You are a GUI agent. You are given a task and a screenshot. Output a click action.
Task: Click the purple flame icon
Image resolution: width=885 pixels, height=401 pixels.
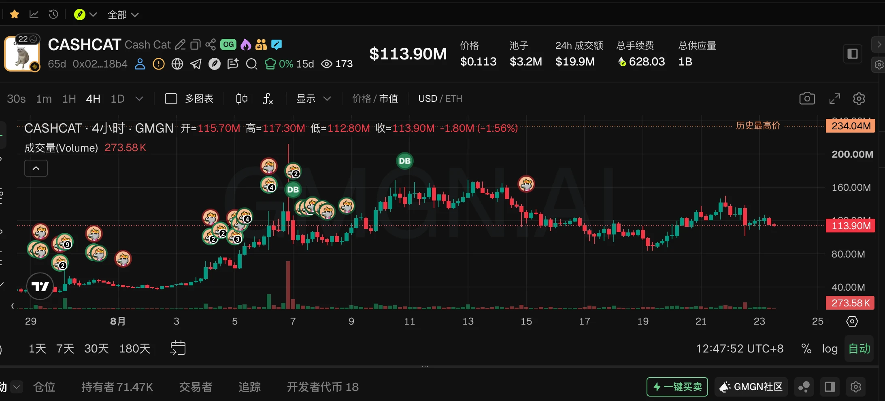246,44
